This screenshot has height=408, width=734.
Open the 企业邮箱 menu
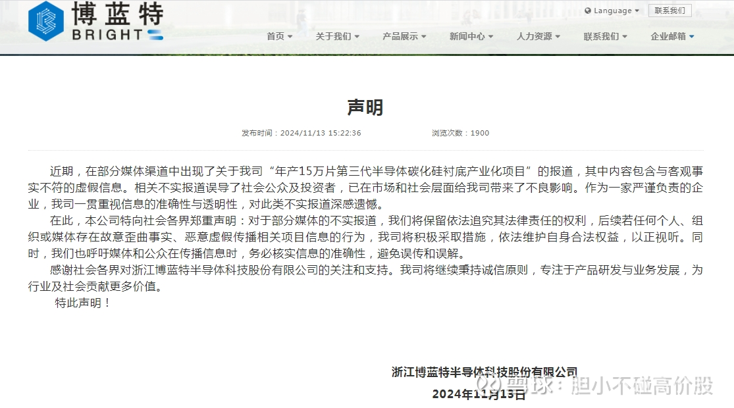click(x=672, y=36)
